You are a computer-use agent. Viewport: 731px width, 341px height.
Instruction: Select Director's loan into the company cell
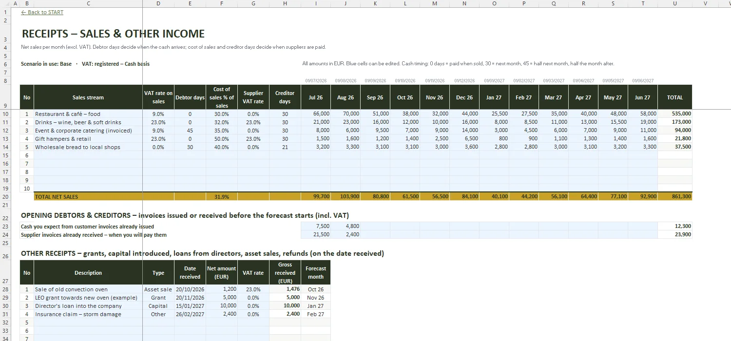[x=88, y=306]
